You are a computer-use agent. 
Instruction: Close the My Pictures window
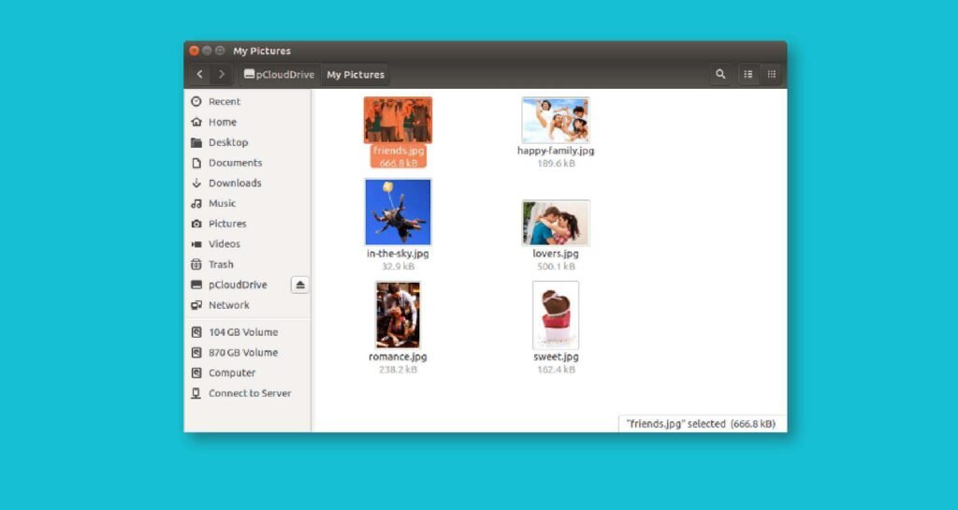pyautogui.click(x=195, y=51)
